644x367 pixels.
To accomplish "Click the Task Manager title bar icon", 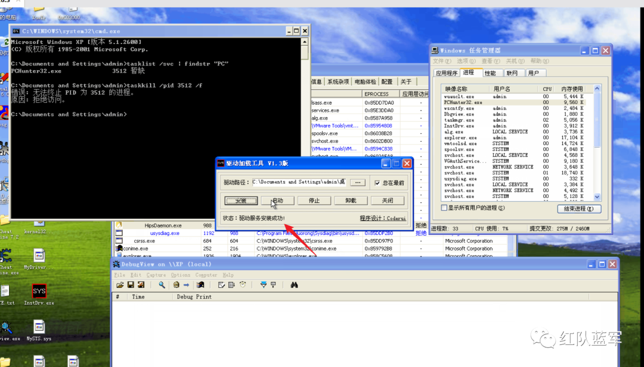I will tap(435, 51).
